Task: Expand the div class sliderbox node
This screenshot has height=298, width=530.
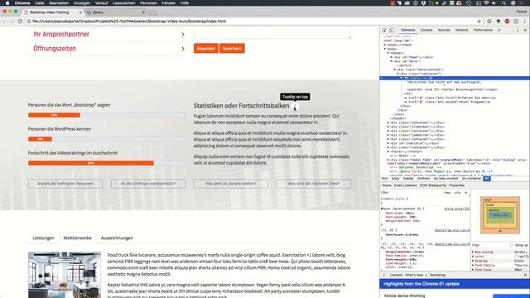Action: [388, 127]
